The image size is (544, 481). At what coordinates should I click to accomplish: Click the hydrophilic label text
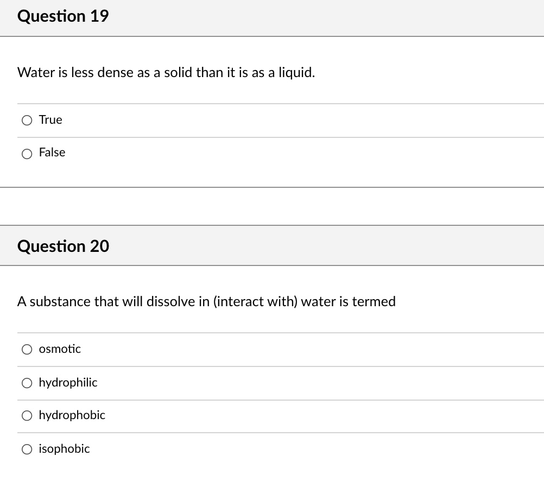pos(68,382)
